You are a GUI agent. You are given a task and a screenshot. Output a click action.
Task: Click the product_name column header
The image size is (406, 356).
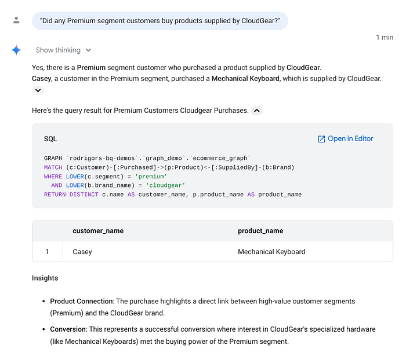coord(260,231)
